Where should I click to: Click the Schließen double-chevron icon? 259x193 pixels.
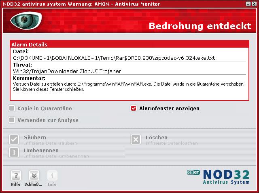pos(34,175)
